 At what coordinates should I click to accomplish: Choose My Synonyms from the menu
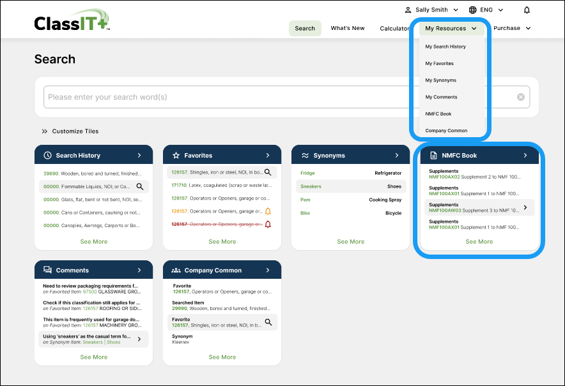pos(440,80)
